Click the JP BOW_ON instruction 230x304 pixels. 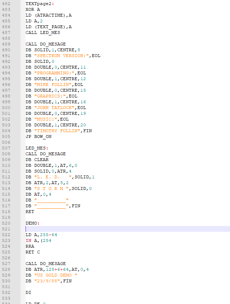pyautogui.click(x=39, y=136)
